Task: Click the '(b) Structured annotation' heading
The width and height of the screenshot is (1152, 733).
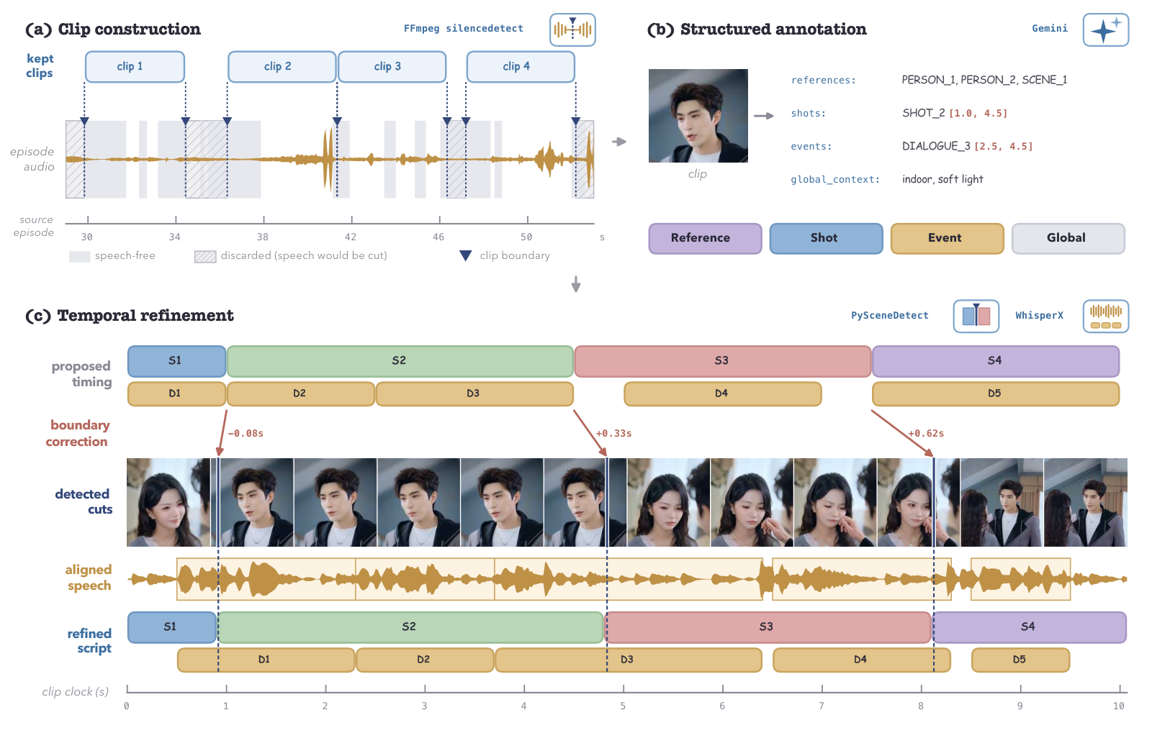Action: coord(757,29)
